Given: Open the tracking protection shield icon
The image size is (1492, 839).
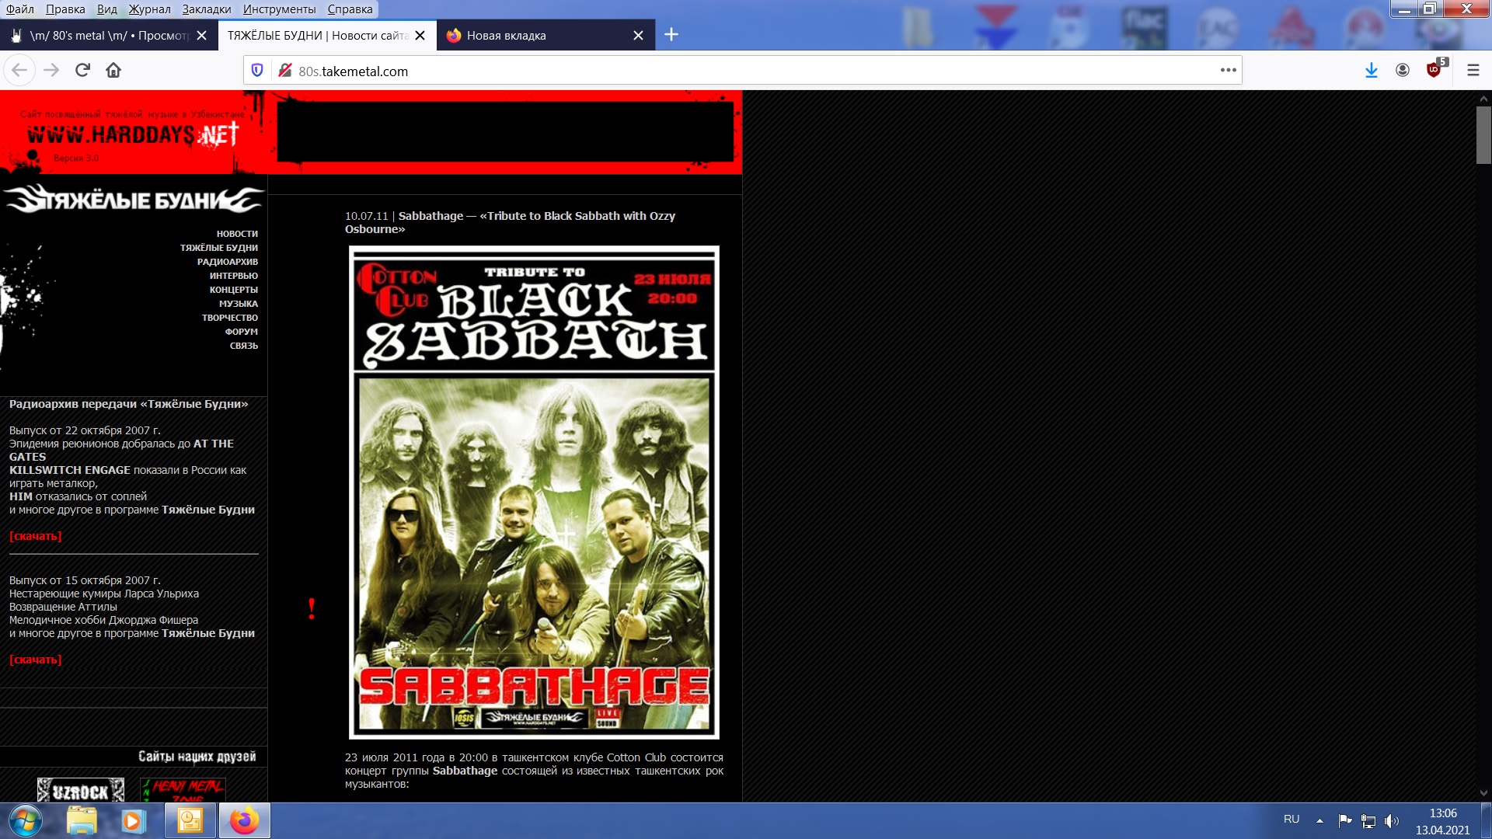Looking at the screenshot, I should pos(257,71).
